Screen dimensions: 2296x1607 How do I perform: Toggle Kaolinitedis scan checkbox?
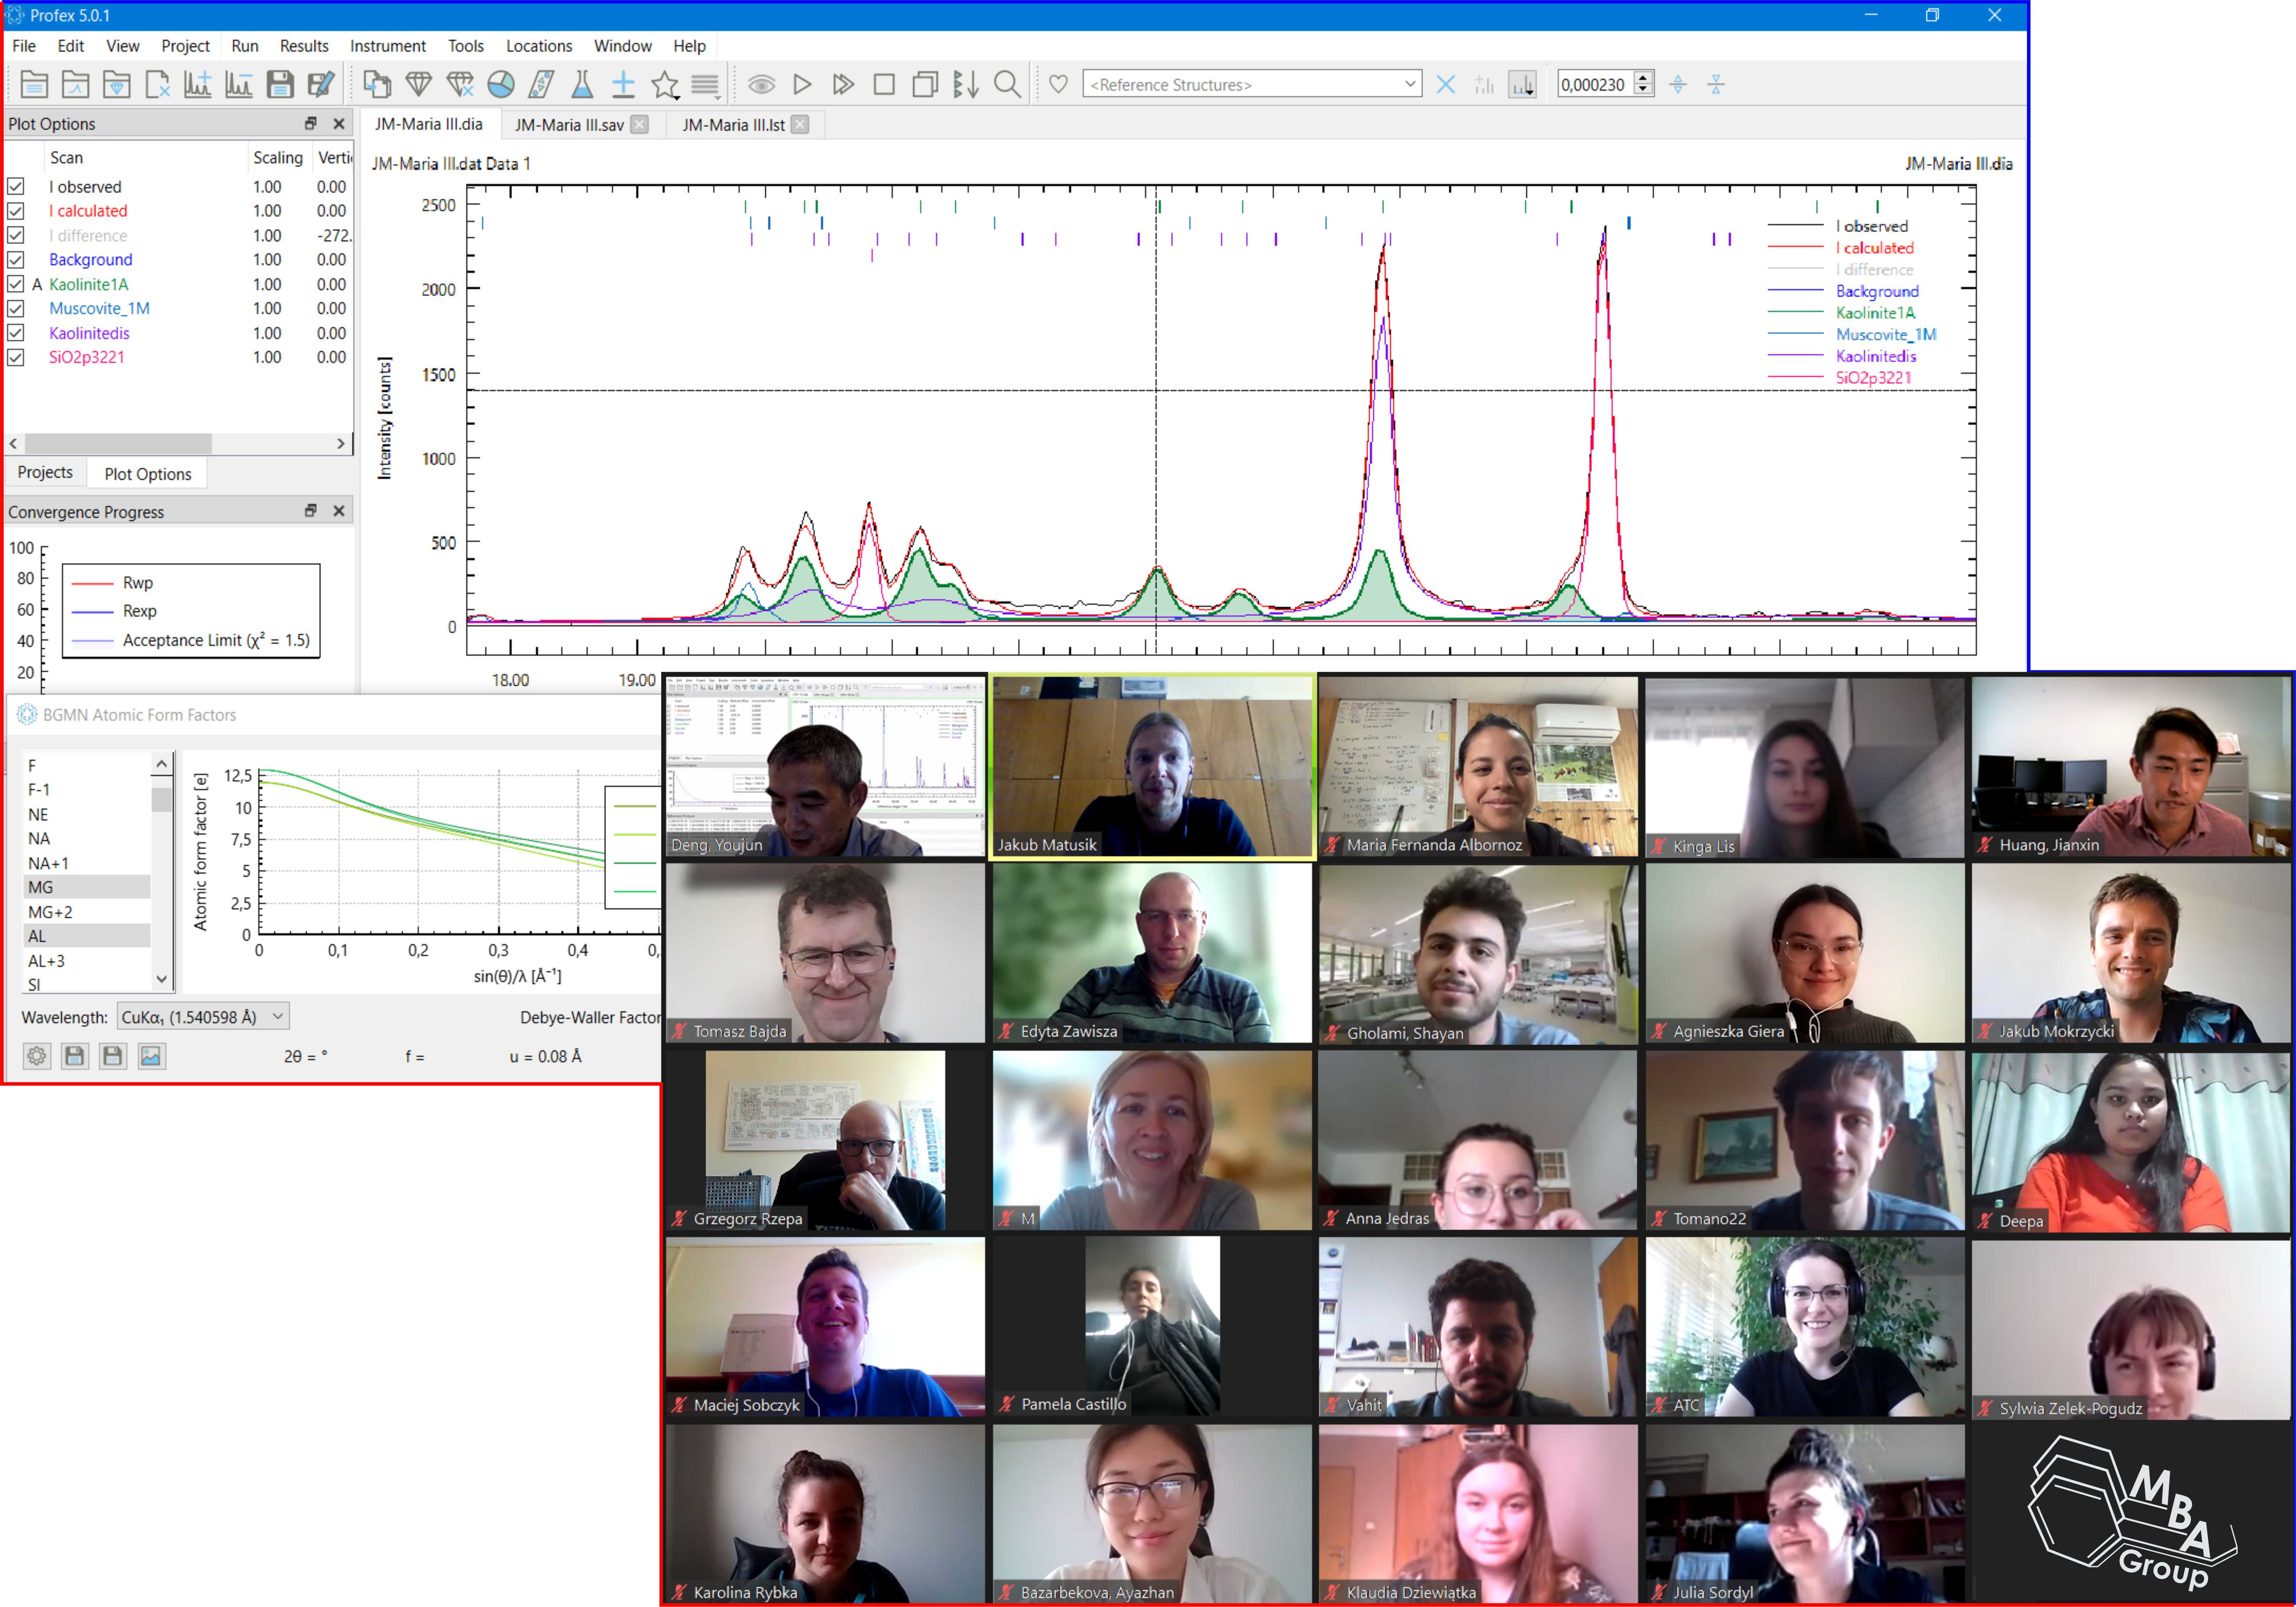pyautogui.click(x=16, y=333)
